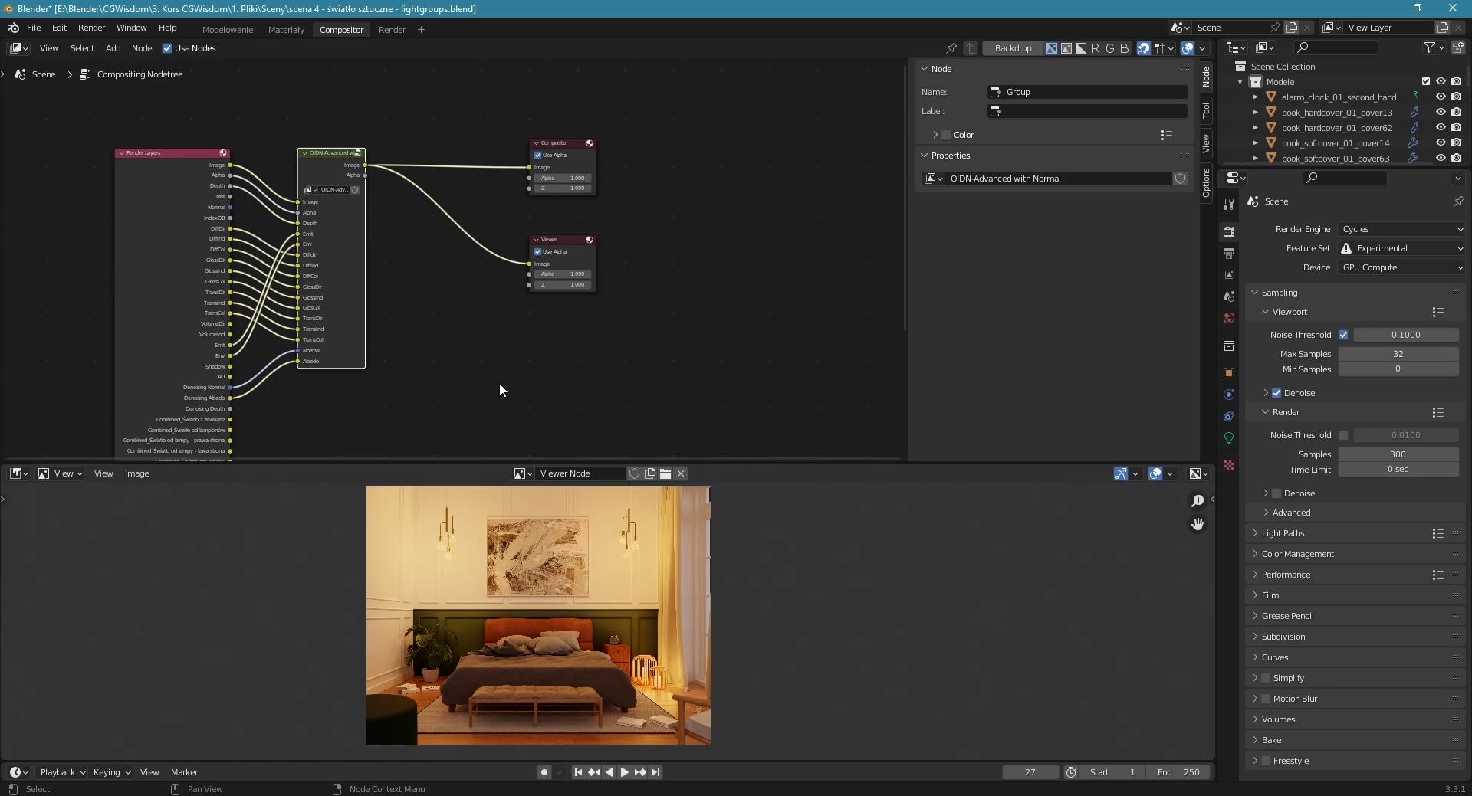Open the Render Engine dropdown set to Cycles
The image size is (1472, 796).
click(x=1401, y=228)
